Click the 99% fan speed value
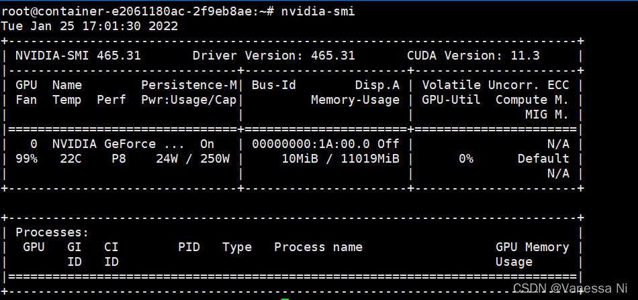Viewport: 638px width, 300px height. point(26,159)
